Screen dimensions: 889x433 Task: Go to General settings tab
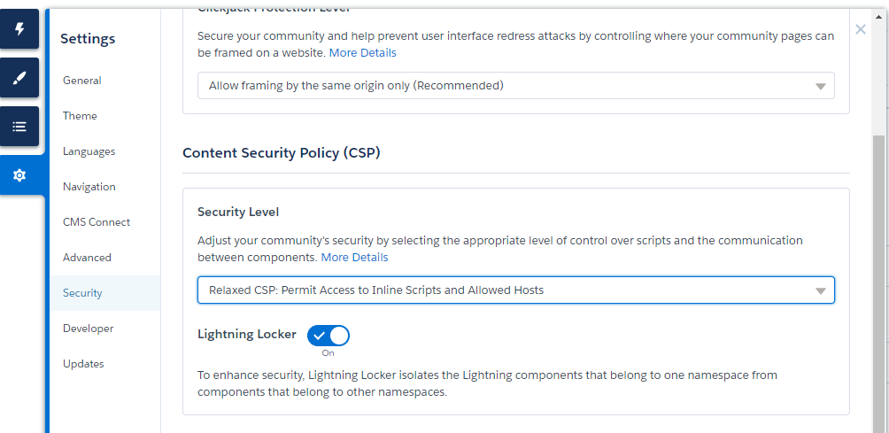tap(82, 81)
